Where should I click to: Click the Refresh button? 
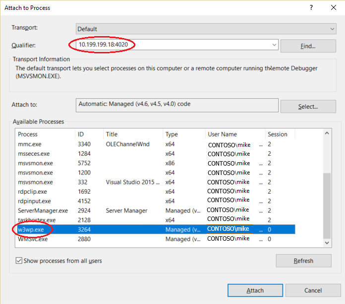pyautogui.click(x=304, y=261)
